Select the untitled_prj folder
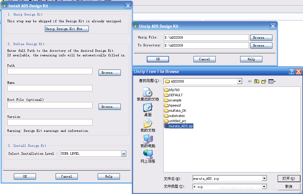The width and height of the screenshot is (303, 194). pos(175,121)
